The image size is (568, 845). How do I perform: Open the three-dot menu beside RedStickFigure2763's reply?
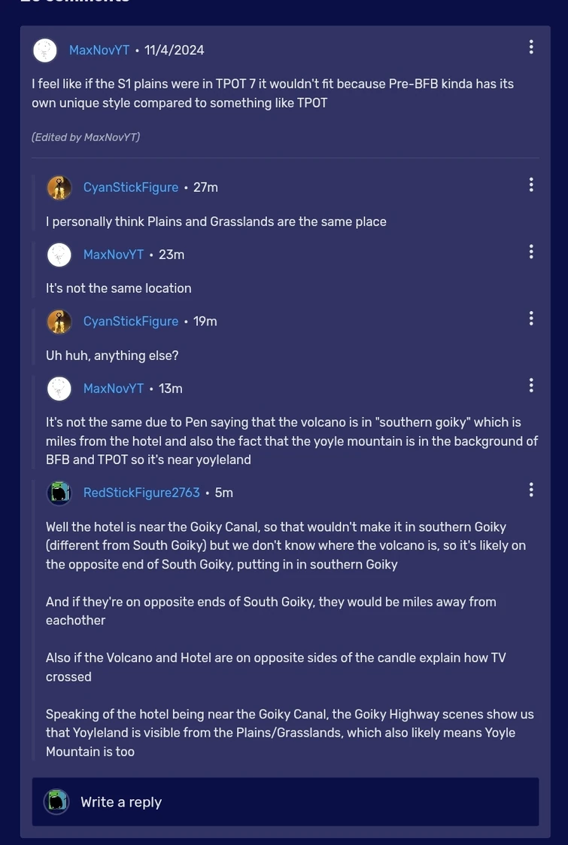coord(530,490)
